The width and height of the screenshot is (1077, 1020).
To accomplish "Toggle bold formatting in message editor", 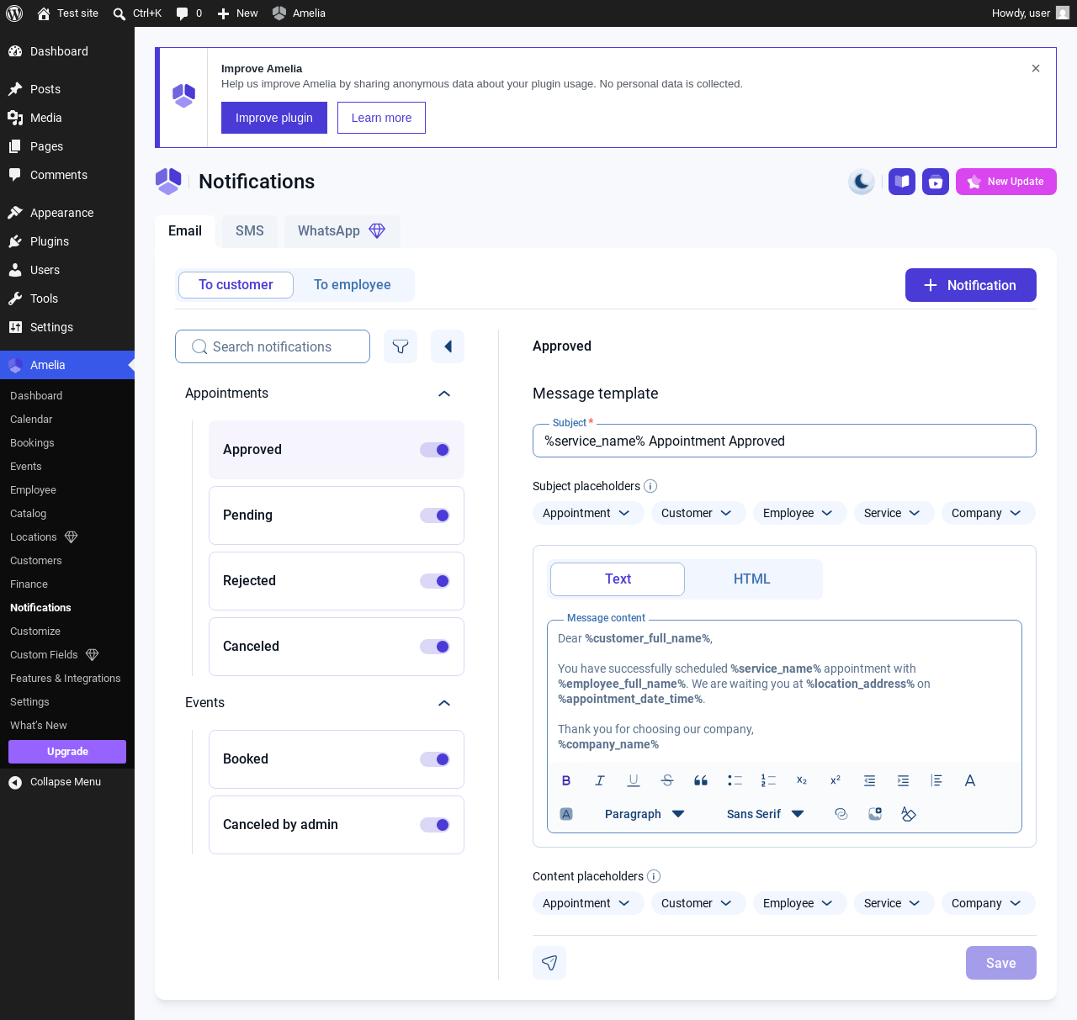I will tap(566, 780).
